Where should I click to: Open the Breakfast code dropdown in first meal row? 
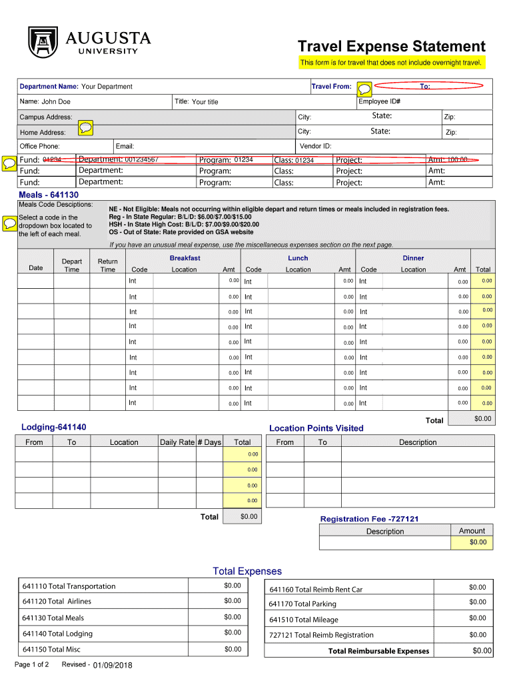[x=139, y=281]
